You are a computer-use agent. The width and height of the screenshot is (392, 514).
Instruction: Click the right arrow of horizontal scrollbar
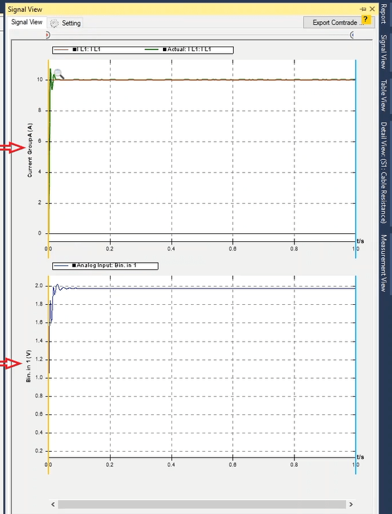click(351, 504)
